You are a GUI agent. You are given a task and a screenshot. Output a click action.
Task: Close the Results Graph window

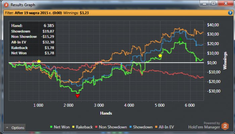(x=226, y=3)
